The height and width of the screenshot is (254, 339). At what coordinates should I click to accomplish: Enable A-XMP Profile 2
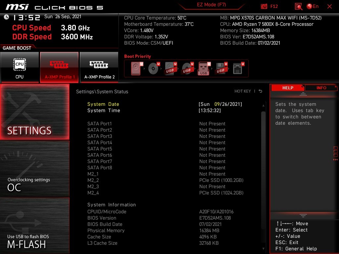pyautogui.click(x=99, y=67)
